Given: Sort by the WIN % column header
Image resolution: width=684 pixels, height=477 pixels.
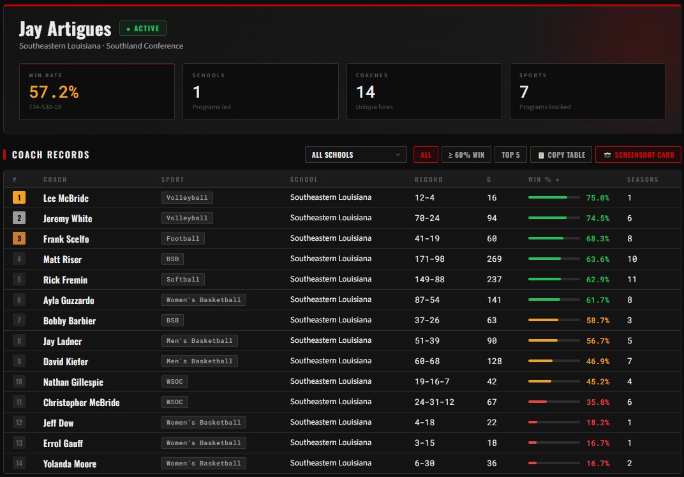Looking at the screenshot, I should pos(543,179).
